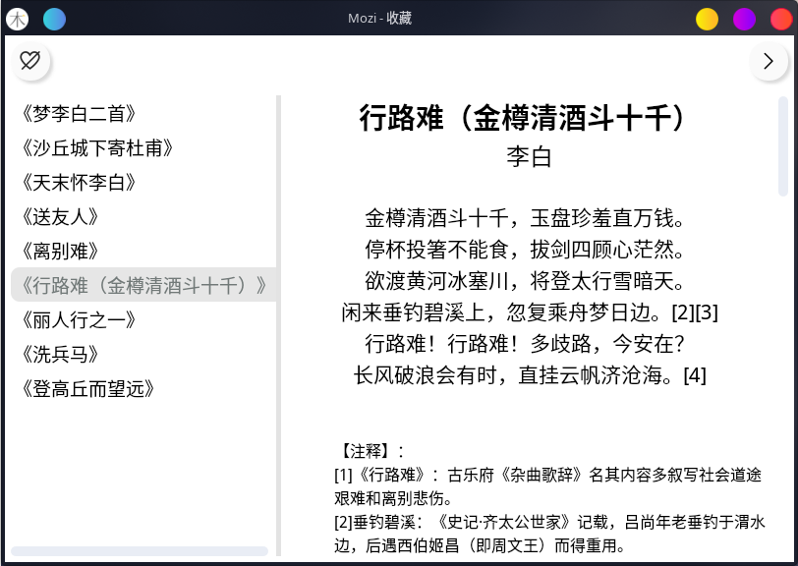Click the 木 app logo icon

point(18,20)
